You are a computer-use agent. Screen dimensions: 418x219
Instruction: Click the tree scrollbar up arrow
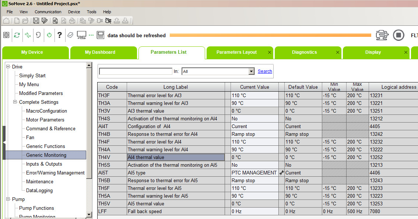89,65
